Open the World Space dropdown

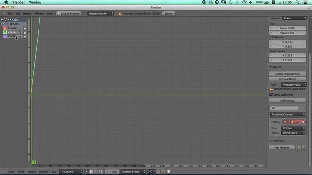[x=293, y=133]
